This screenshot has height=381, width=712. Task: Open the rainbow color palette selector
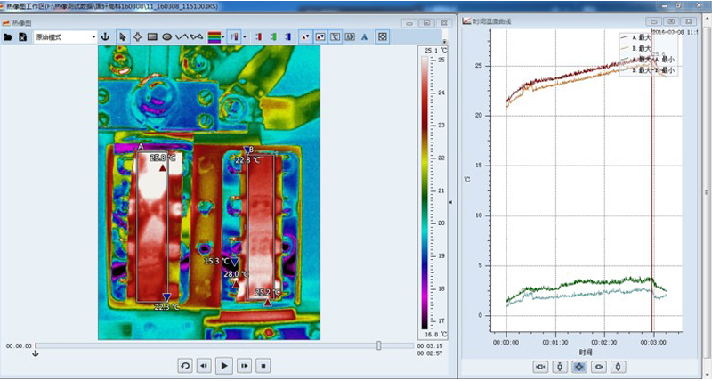coord(214,37)
